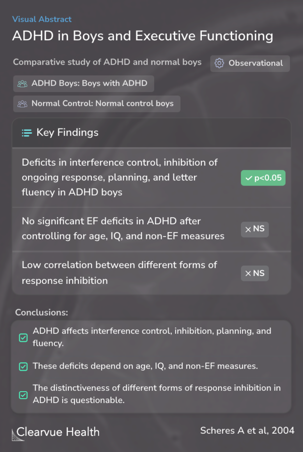The height and width of the screenshot is (452, 303).
Task: Toggle checkbox for deficits depend on age
Action: click(x=23, y=366)
